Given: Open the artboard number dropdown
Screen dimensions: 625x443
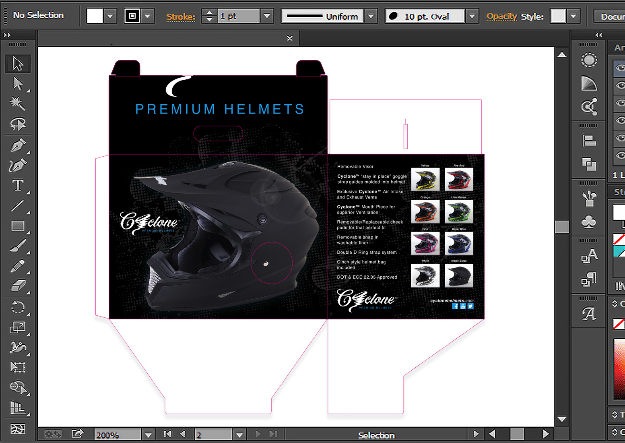Looking at the screenshot, I should (239, 435).
